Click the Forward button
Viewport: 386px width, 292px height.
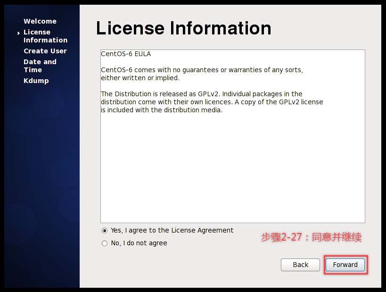point(345,265)
